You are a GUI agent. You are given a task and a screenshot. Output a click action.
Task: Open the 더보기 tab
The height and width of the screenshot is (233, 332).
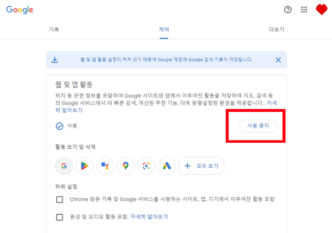(277, 29)
